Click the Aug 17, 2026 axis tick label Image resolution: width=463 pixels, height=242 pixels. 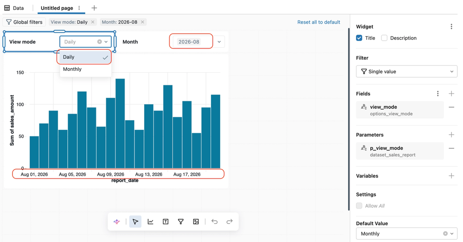coord(187,174)
